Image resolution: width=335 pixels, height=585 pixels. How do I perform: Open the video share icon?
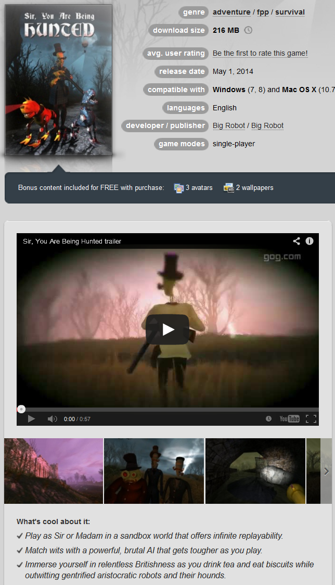(x=297, y=241)
